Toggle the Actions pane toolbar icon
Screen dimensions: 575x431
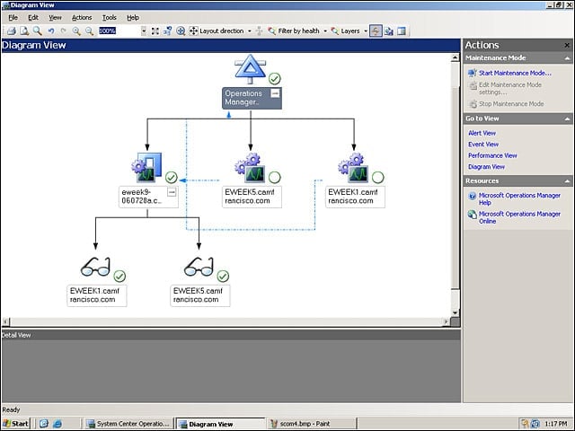(402, 31)
